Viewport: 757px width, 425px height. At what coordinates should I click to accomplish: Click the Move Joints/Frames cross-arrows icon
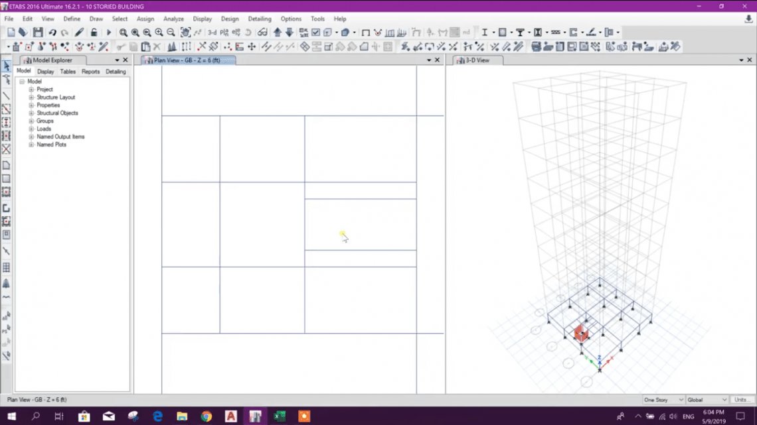click(x=252, y=46)
